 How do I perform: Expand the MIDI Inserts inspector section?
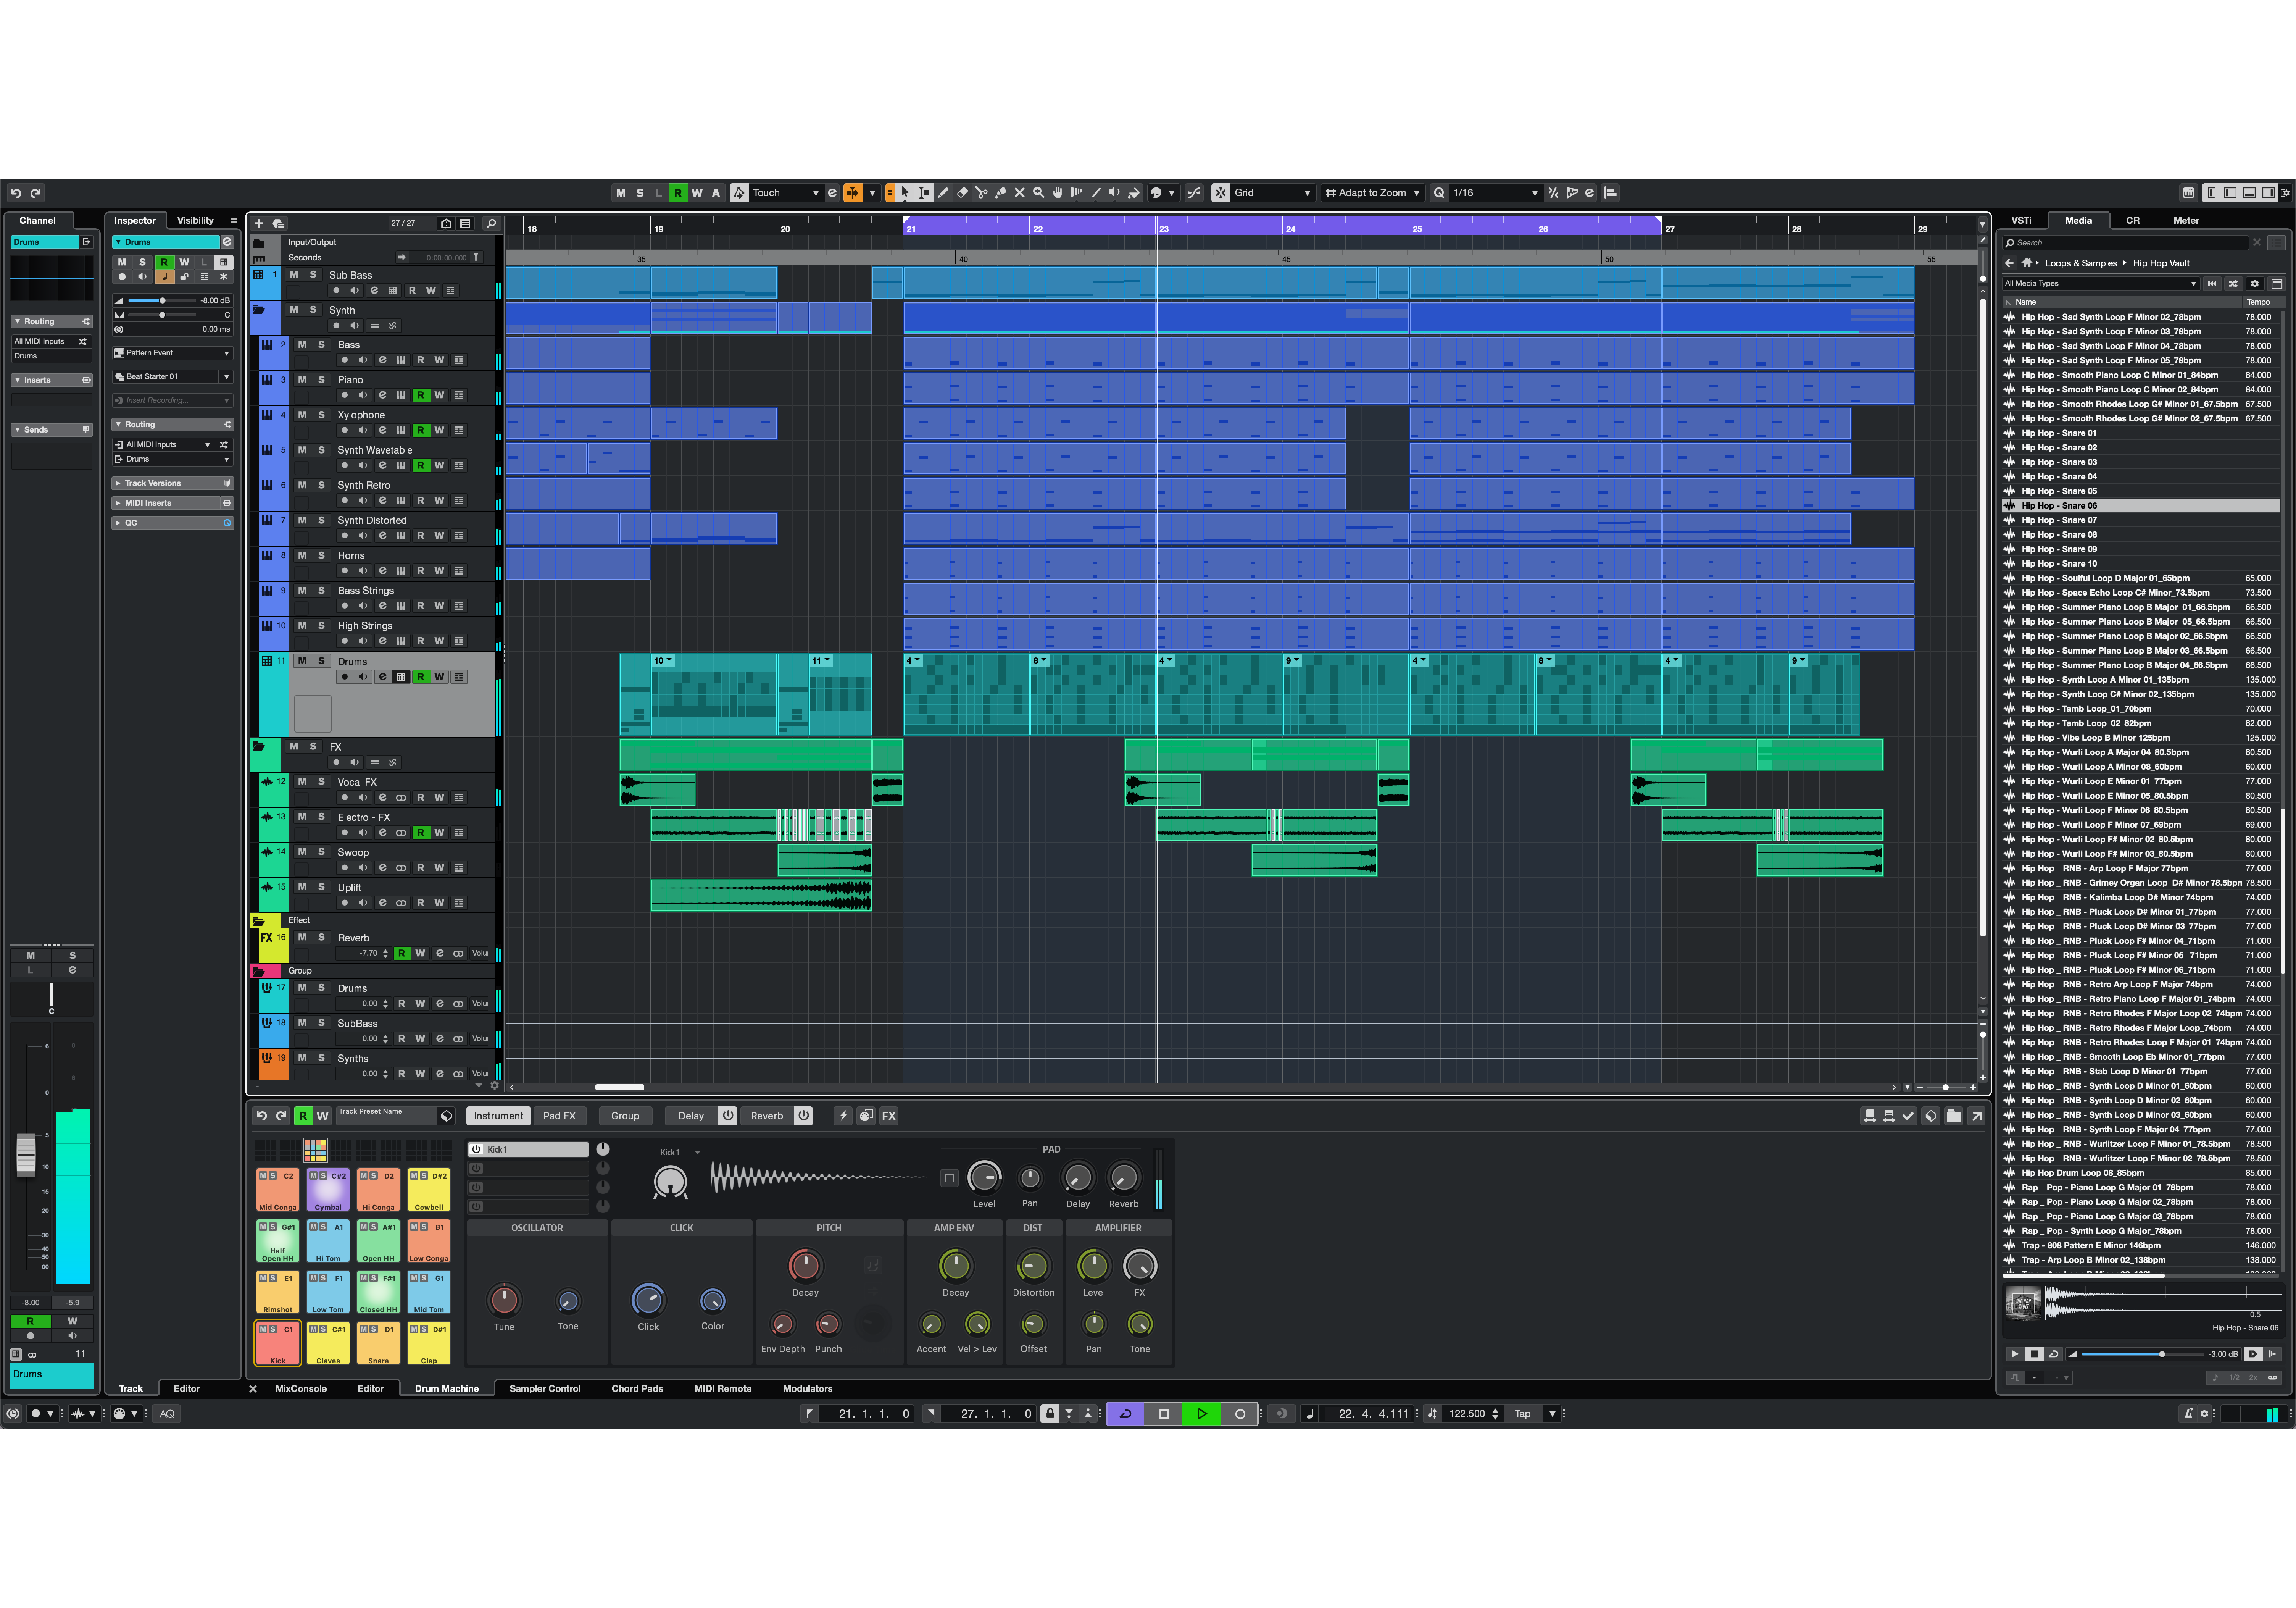(172, 503)
